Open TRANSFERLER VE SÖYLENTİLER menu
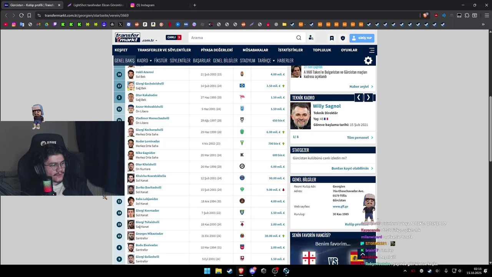This screenshot has width=492, height=277. [164, 50]
